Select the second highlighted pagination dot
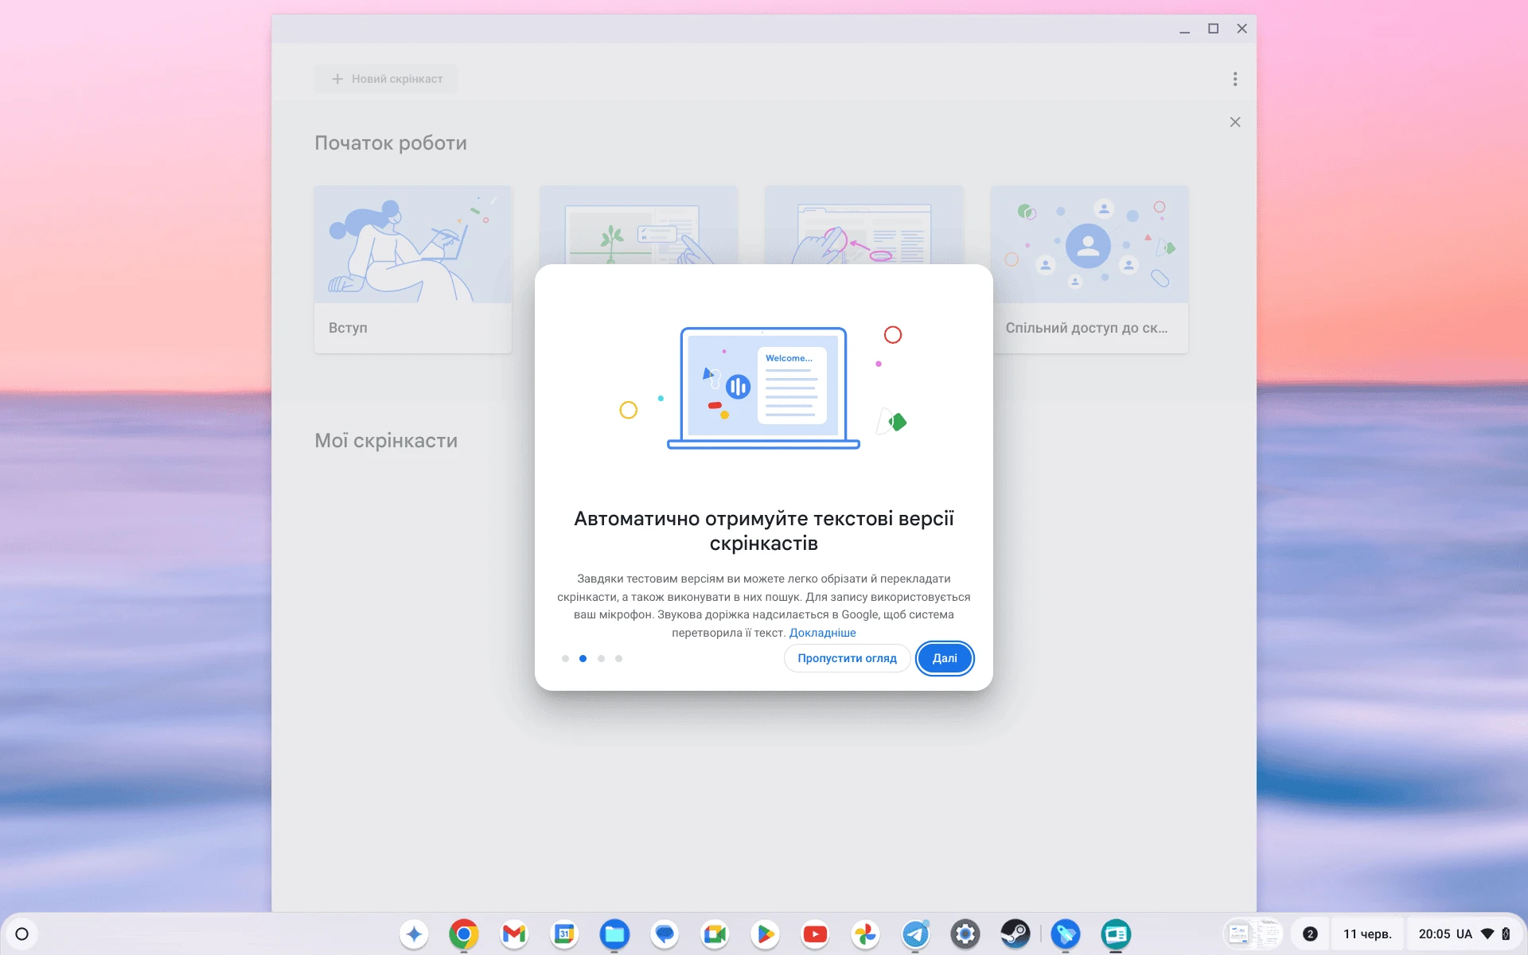The image size is (1528, 955). point(583,658)
